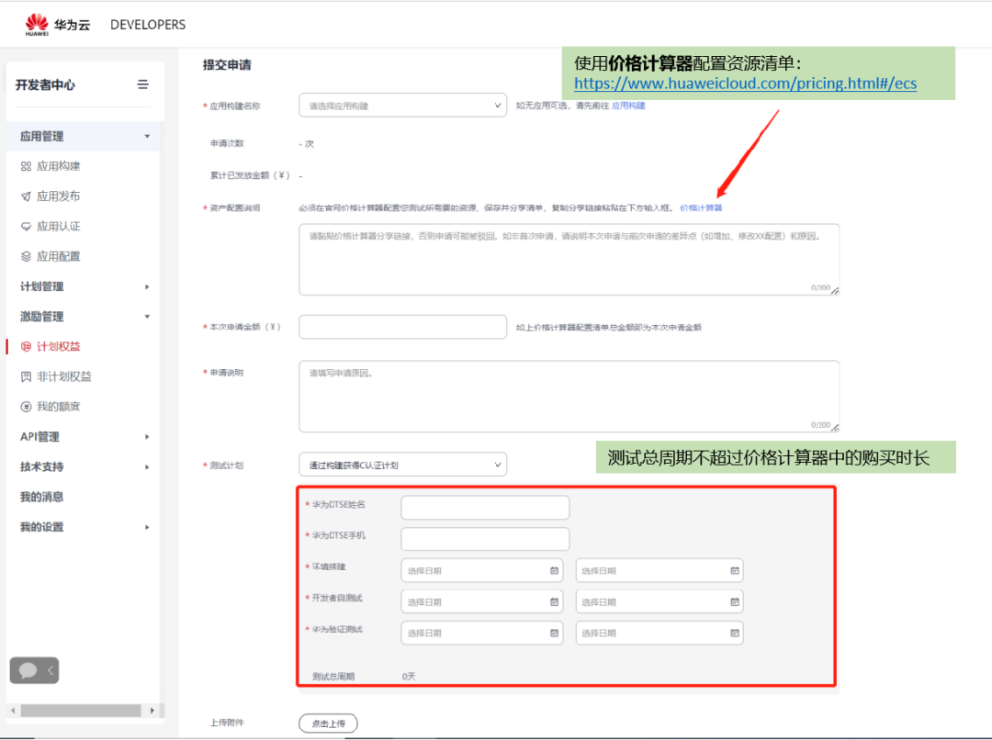Click the sidebar scrollbar right arrow
The width and height of the screenshot is (992, 740).
tap(152, 711)
